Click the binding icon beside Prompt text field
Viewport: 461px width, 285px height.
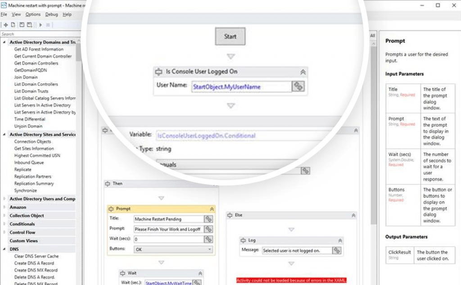tap(208, 229)
